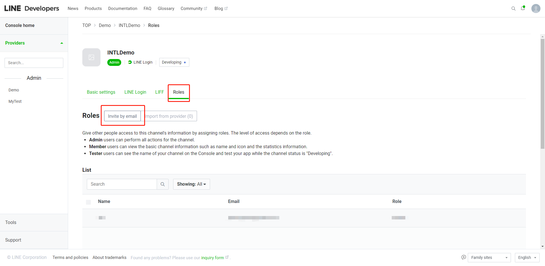Click the green Admin badge
Viewport: 545px width, 266px height.
(x=114, y=62)
